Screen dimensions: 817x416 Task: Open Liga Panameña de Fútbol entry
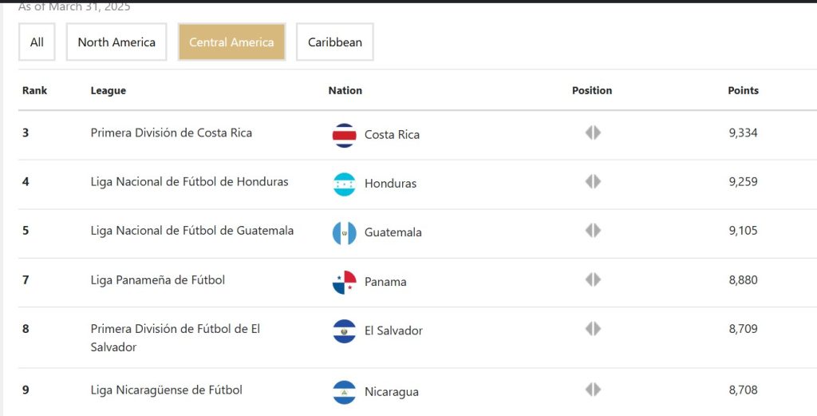[x=157, y=280]
